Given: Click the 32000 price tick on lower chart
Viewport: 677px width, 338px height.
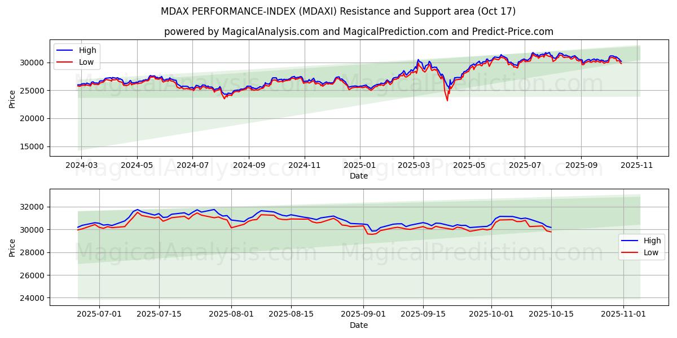Looking at the screenshot, I should pos(33,207).
